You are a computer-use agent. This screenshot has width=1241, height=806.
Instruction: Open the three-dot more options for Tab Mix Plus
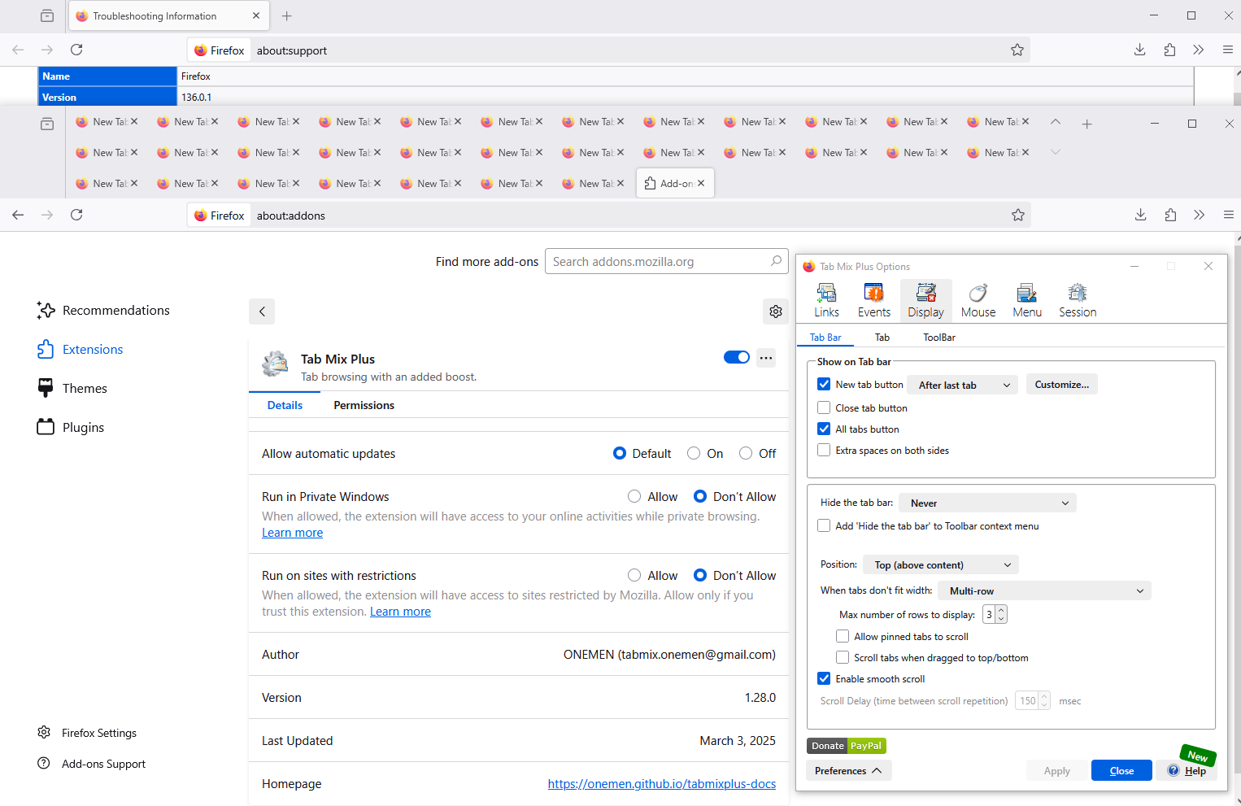[766, 358]
